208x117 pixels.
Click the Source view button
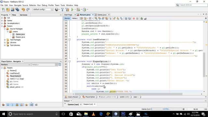tap(67, 18)
